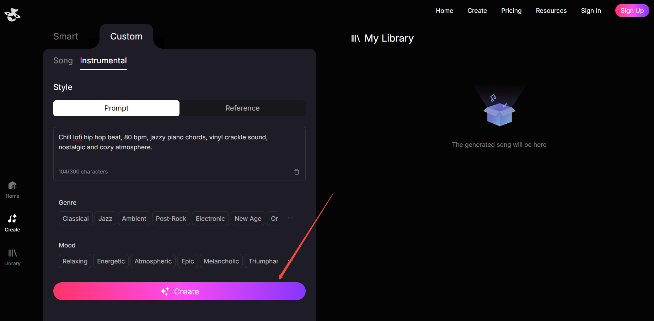The image size is (654, 321).
Task: Switch to the Smart tab
Action: click(66, 37)
